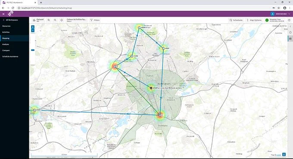Open the map attribution link at bottom
293x159 pixels.
(278, 155)
